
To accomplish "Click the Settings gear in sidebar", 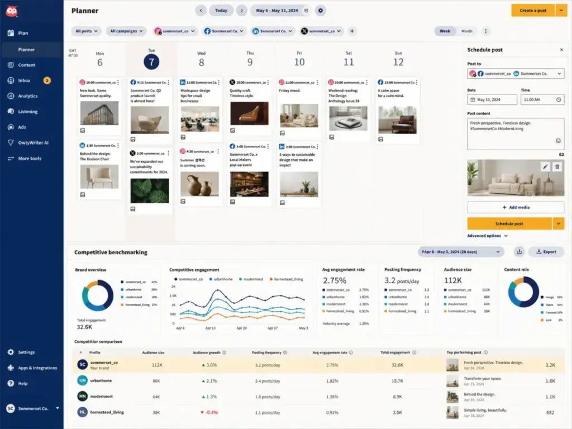I will [11, 352].
